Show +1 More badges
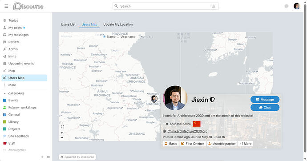This screenshot has height=161, width=307. pyautogui.click(x=246, y=144)
